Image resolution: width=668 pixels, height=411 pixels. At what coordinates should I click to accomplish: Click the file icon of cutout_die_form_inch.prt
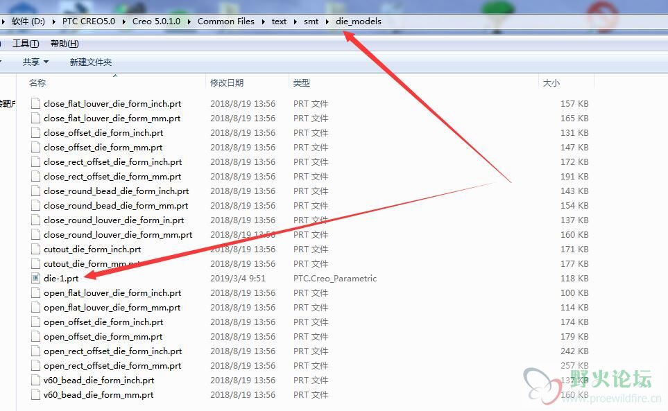(x=36, y=249)
